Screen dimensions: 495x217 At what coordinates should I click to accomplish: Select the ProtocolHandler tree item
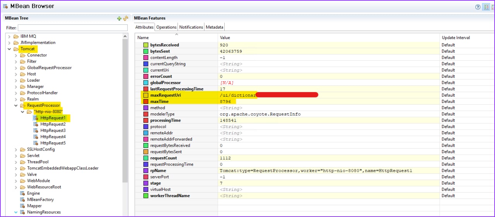(x=42, y=93)
